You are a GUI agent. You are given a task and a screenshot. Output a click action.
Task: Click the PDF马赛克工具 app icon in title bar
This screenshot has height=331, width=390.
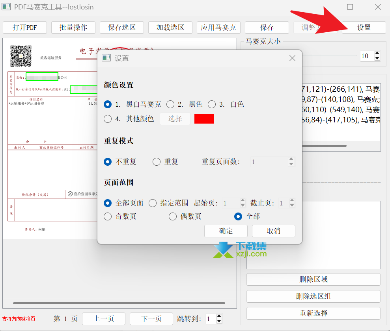click(6, 7)
